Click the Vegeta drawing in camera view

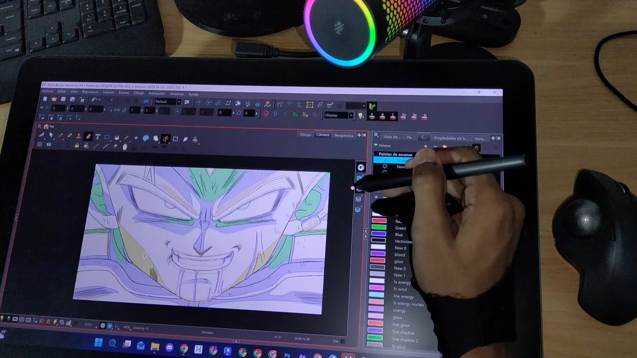[x=202, y=239]
